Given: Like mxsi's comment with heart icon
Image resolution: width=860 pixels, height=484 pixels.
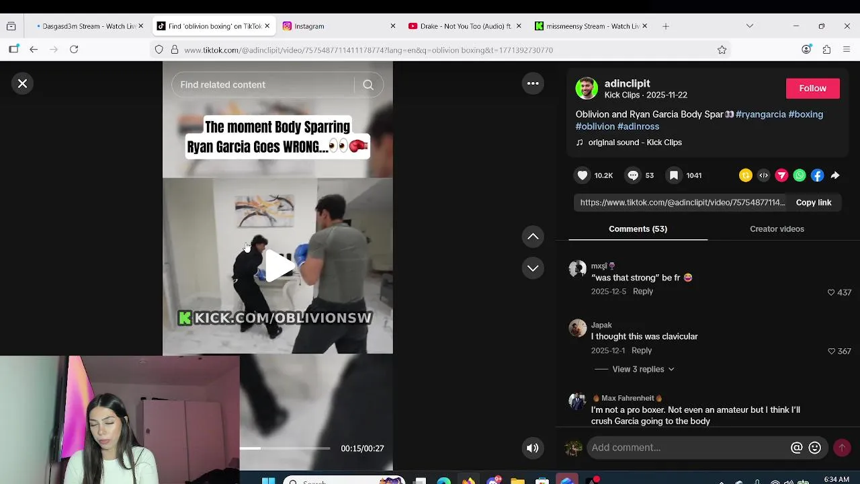Looking at the screenshot, I should [831, 292].
